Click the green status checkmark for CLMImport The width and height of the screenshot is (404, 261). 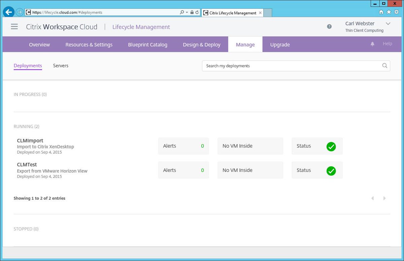331,147
